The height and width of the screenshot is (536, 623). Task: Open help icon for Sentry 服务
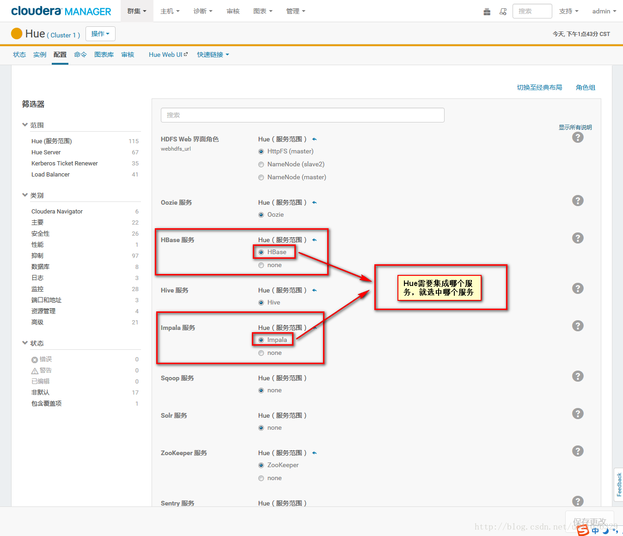[578, 501]
